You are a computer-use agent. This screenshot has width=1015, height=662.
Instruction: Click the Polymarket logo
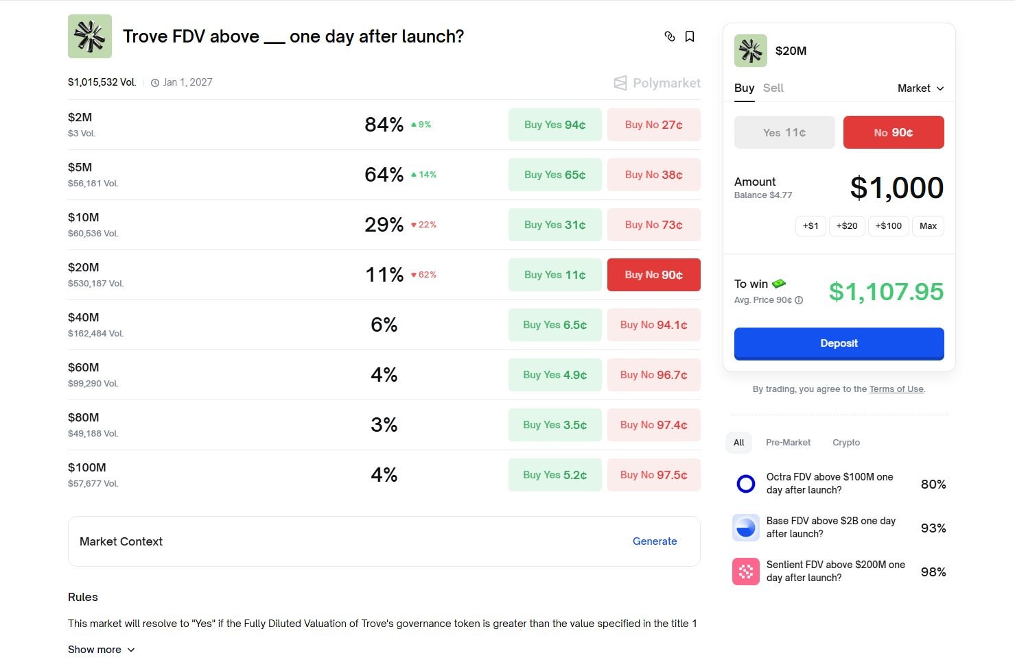coord(657,83)
